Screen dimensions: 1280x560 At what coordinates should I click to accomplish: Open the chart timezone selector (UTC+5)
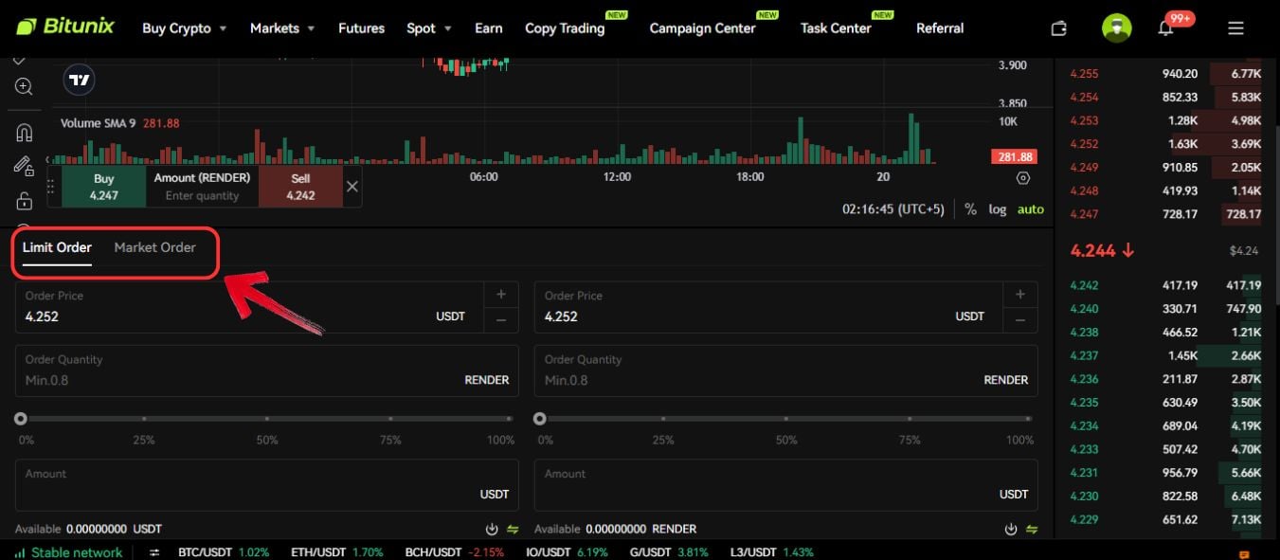893,209
